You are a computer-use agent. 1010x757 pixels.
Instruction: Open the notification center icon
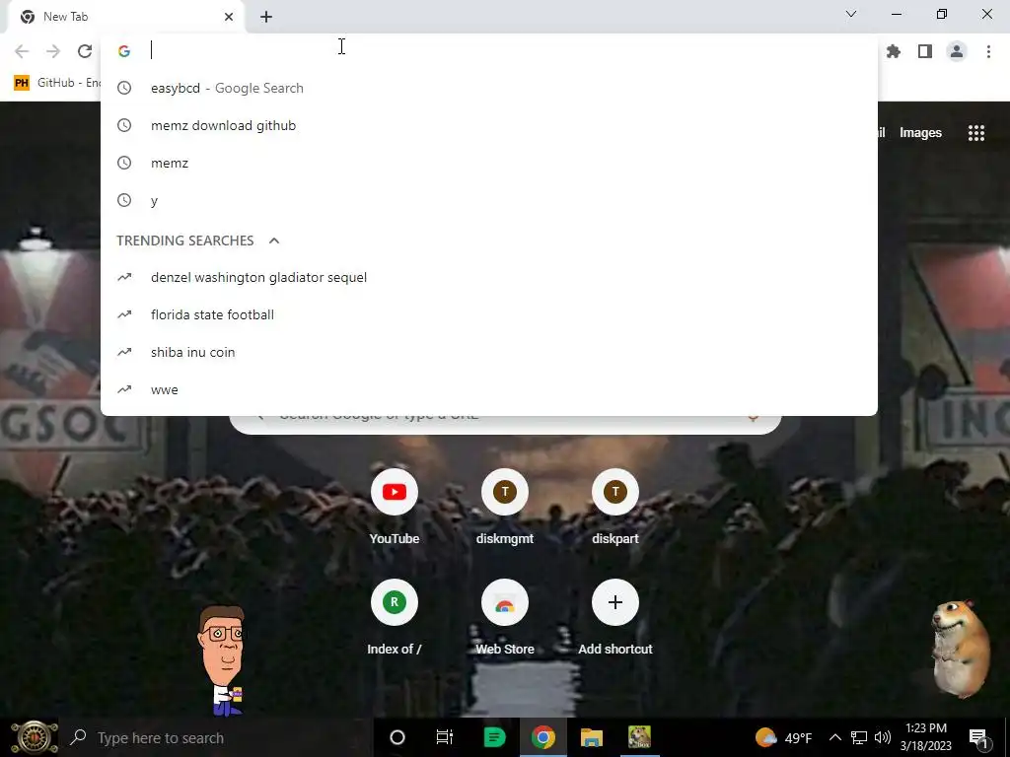pyautogui.click(x=978, y=738)
